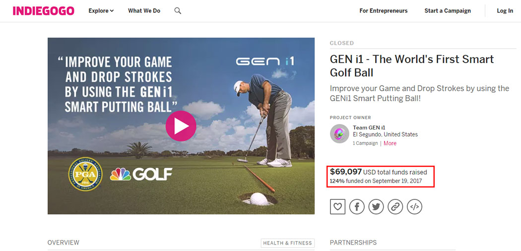521x251 pixels.
Task: Select the Health & Fitness category tag
Action: click(x=288, y=243)
